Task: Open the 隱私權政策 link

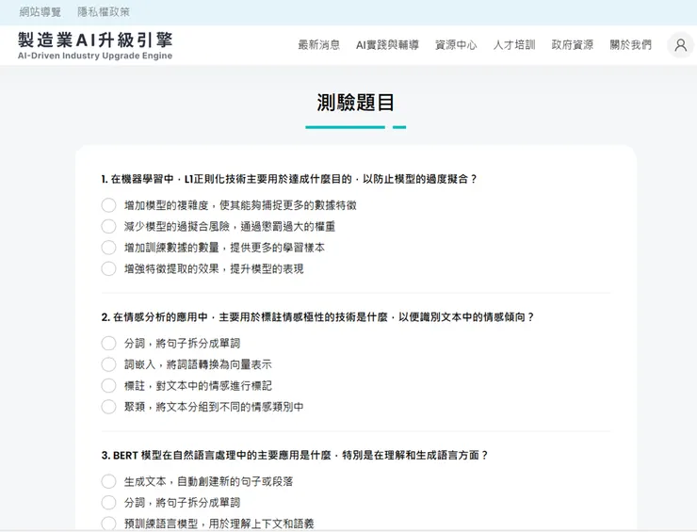Action: (x=104, y=12)
